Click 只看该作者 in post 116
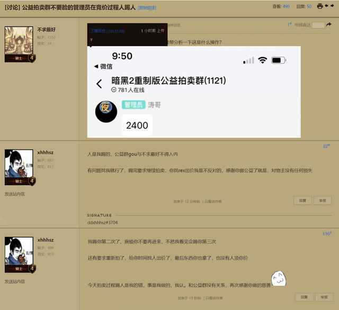The width and height of the screenshot is (339, 310). [214, 298]
